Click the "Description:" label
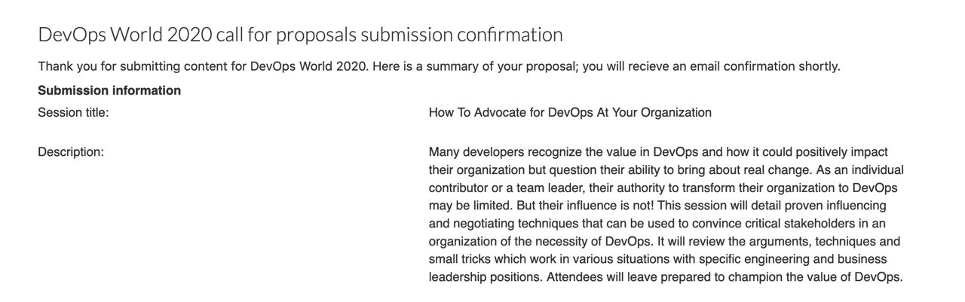The height and width of the screenshot is (302, 965). point(70,152)
